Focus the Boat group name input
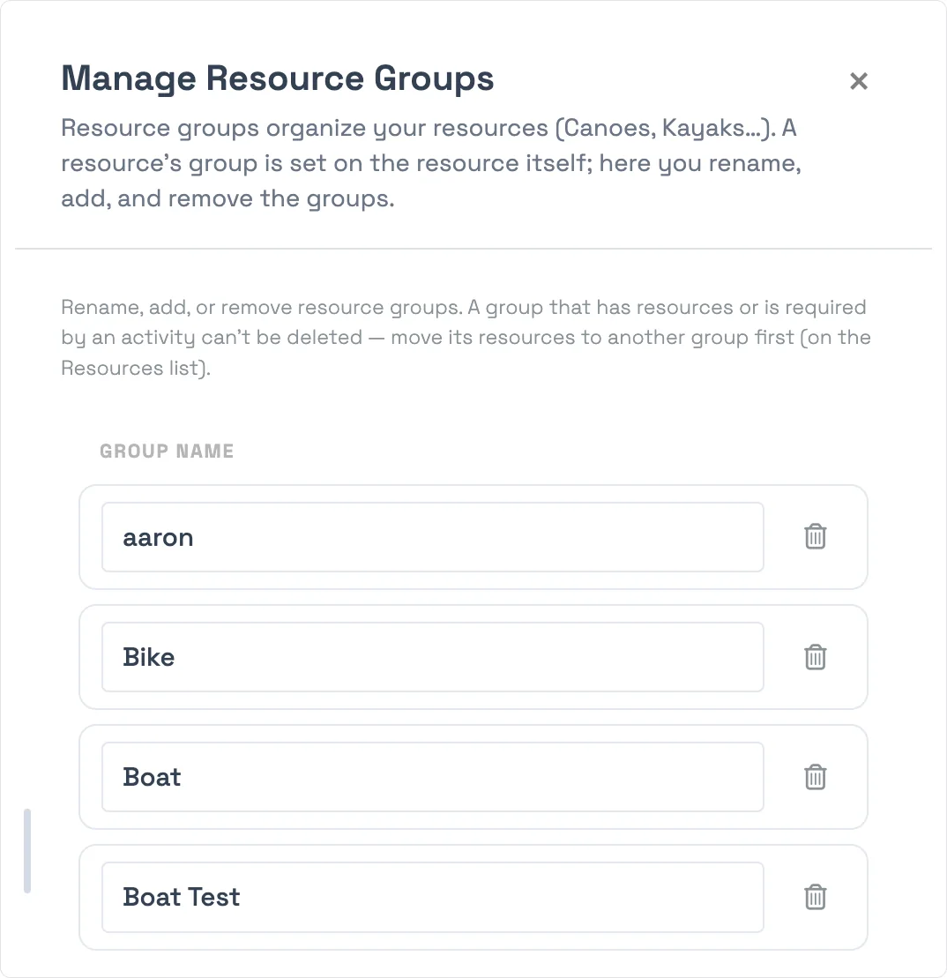The image size is (947, 978). point(433,777)
